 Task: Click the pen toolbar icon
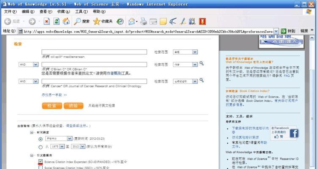[183, 22]
